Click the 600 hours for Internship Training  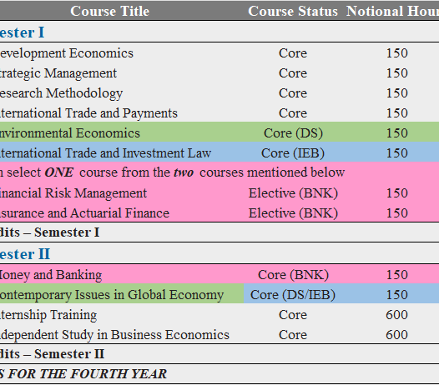(396, 315)
